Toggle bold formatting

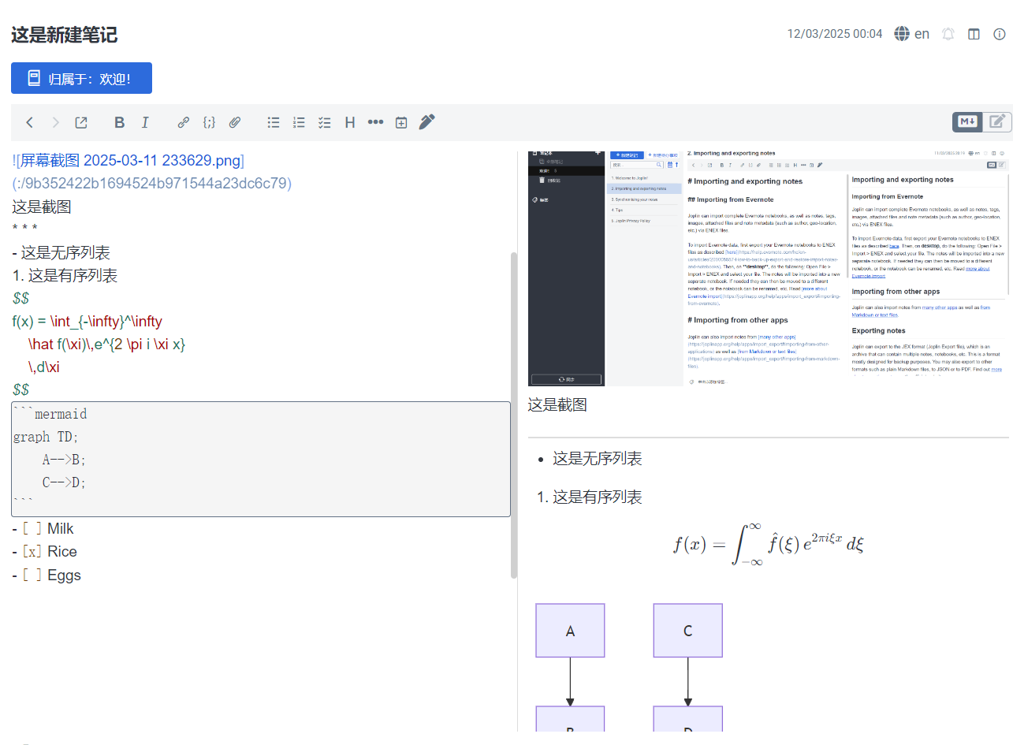[120, 122]
